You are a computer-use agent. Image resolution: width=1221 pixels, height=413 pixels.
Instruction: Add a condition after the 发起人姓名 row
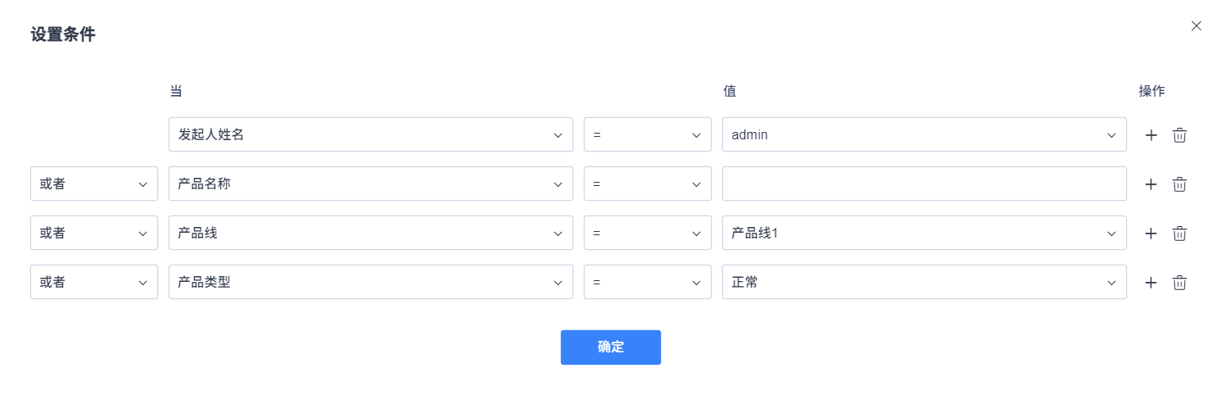[1151, 135]
